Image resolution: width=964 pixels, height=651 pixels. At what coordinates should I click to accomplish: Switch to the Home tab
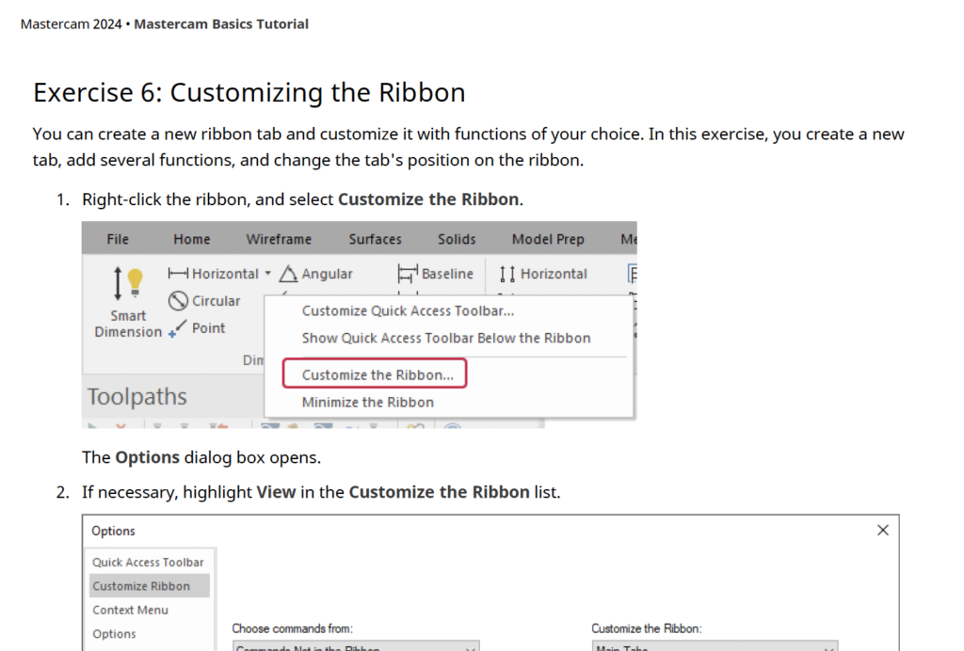pos(192,240)
